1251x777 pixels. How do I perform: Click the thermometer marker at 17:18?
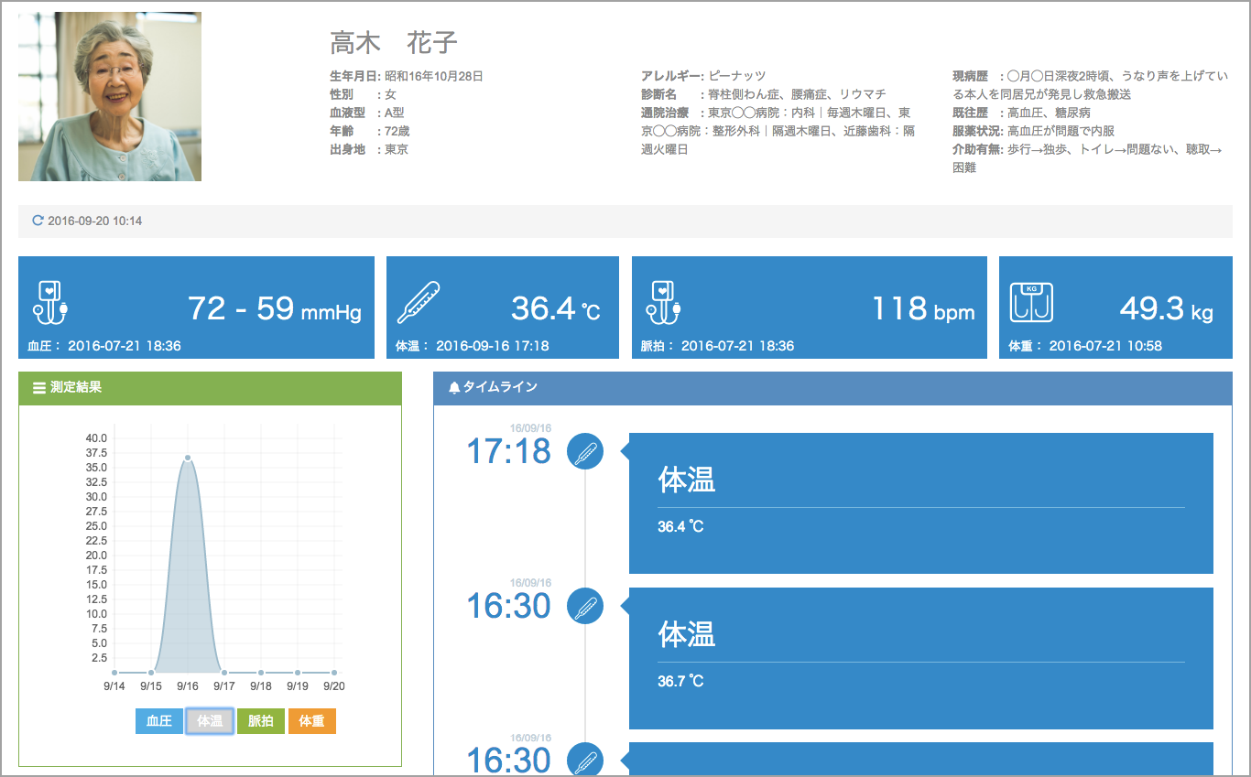click(585, 452)
